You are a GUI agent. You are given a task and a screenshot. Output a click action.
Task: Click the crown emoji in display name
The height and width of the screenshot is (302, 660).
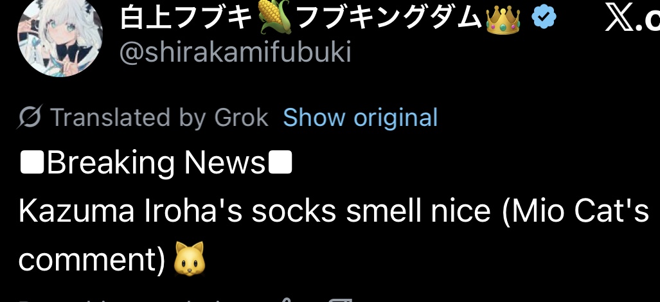503,17
